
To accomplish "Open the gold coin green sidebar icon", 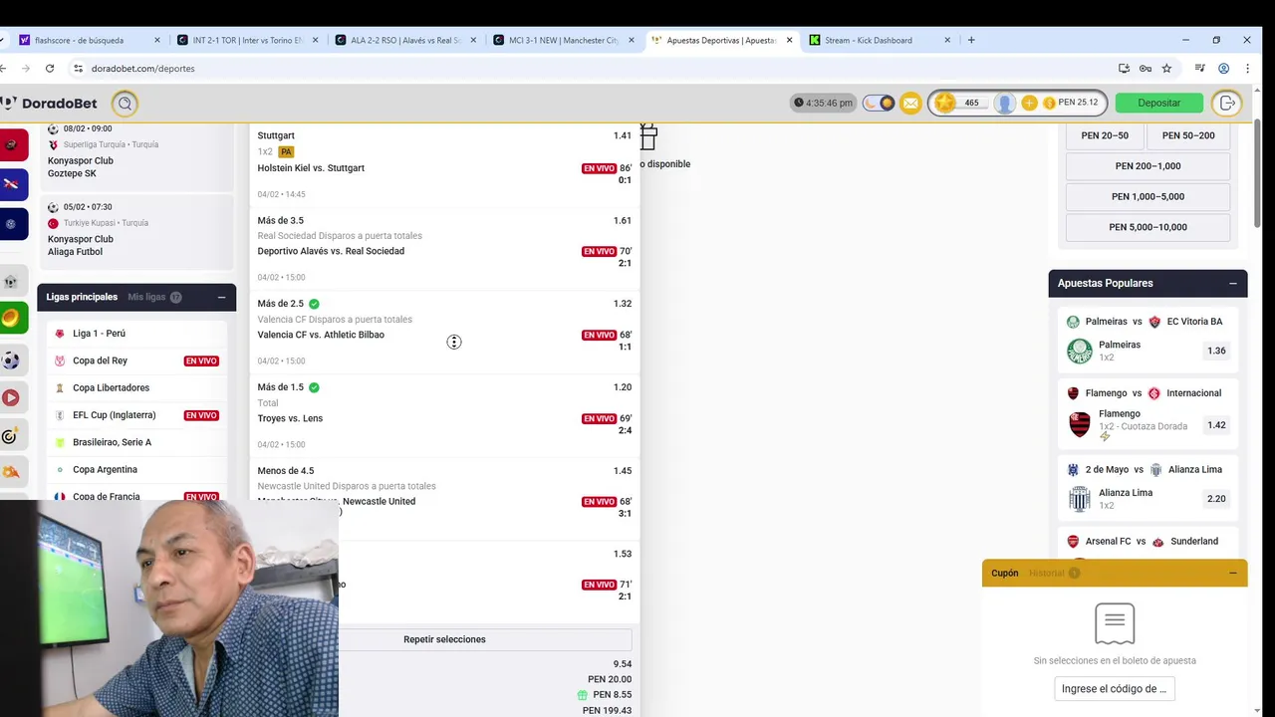I will 11,318.
